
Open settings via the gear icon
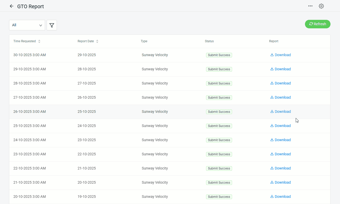(321, 6)
